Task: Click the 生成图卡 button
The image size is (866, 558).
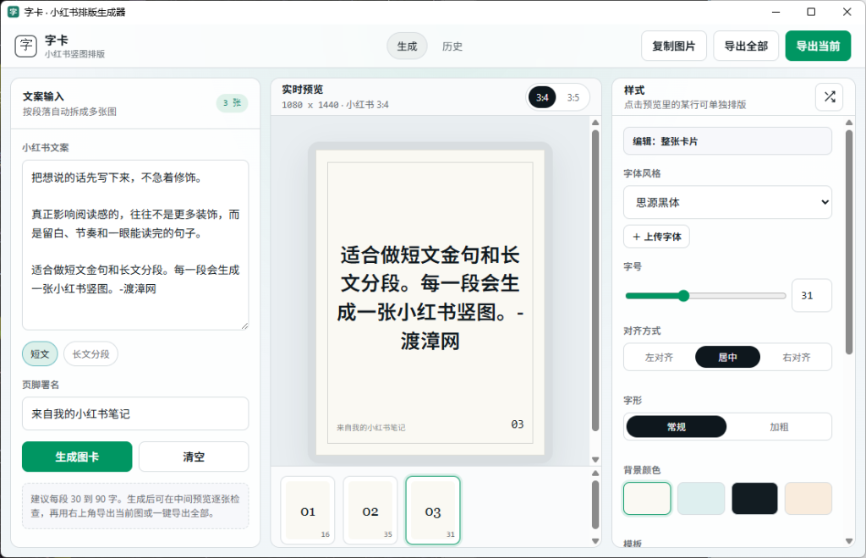Action: pyautogui.click(x=77, y=457)
